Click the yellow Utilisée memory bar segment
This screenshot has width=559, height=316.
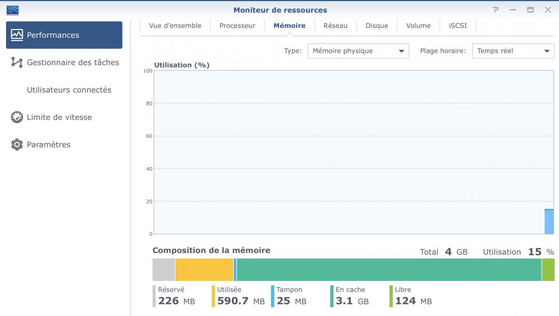tap(204, 270)
